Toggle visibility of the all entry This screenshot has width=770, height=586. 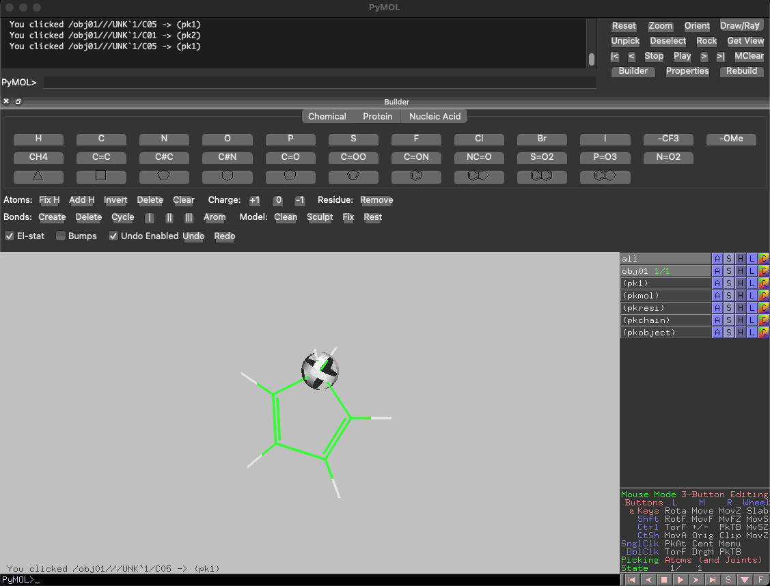point(665,259)
